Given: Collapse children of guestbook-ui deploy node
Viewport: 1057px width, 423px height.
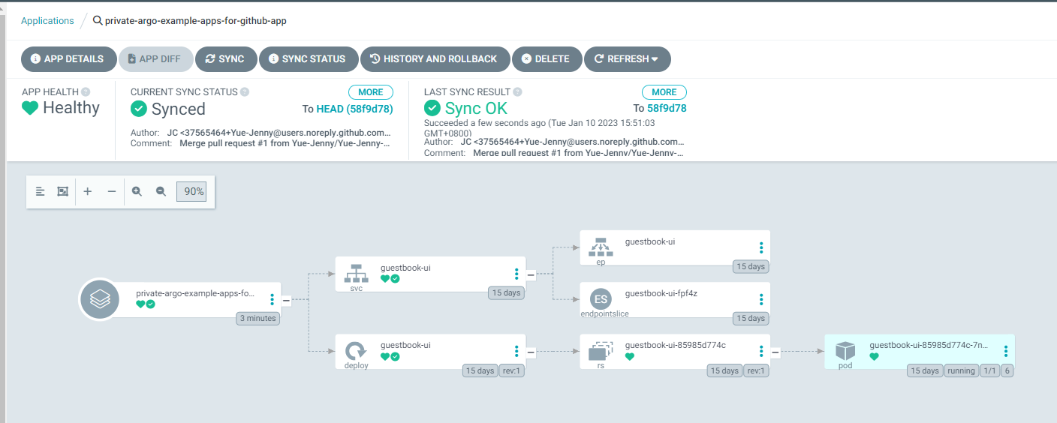Looking at the screenshot, I should (531, 352).
